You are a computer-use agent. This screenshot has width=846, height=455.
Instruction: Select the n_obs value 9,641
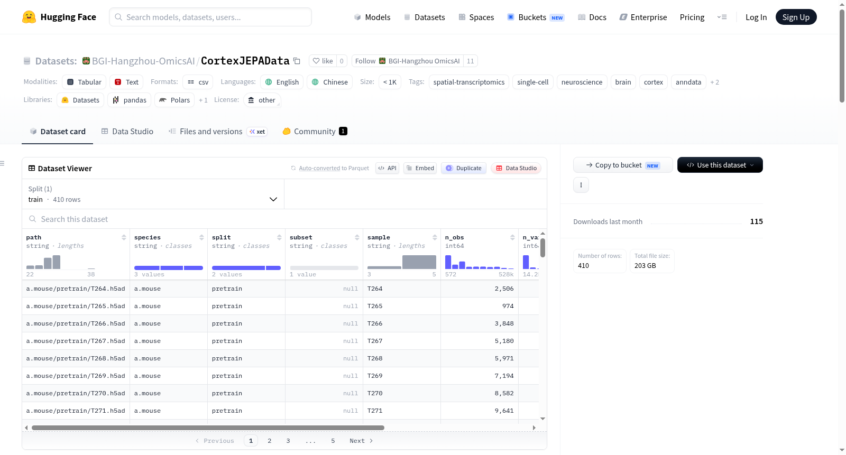(504, 411)
